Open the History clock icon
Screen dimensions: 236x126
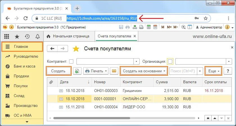(27, 36)
